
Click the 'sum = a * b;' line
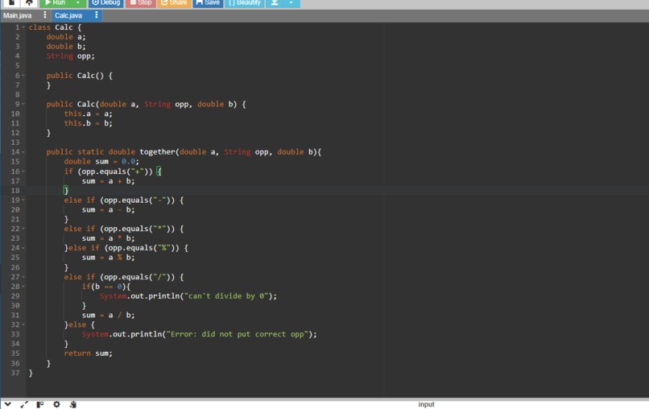108,238
